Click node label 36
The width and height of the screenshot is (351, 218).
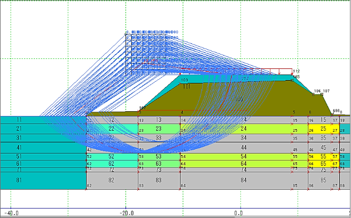click(x=312, y=138)
